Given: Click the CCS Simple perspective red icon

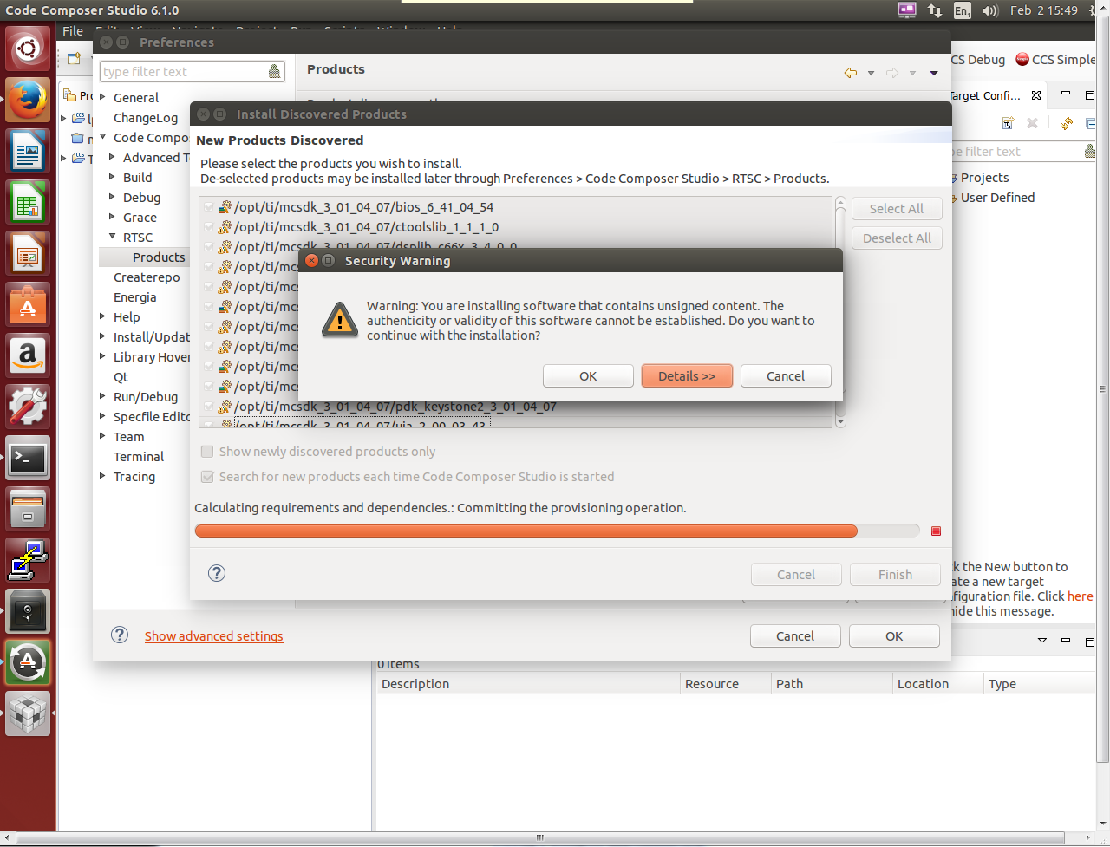Looking at the screenshot, I should 1022,59.
